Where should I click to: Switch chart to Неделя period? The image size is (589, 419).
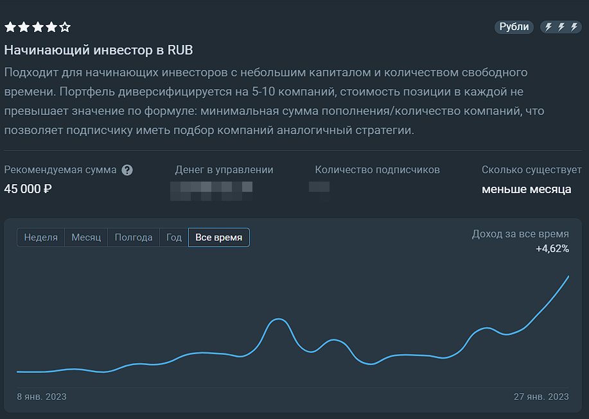point(41,237)
